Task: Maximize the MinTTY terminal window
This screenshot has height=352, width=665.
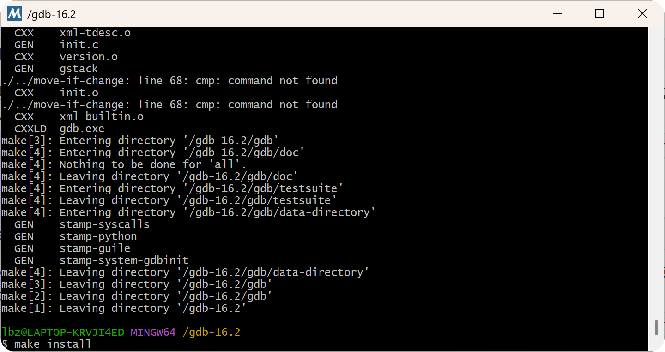Action: click(x=599, y=14)
